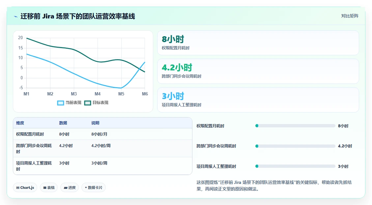
Task: Click the 8小时 value beside progress bar
Action: [x=343, y=126]
